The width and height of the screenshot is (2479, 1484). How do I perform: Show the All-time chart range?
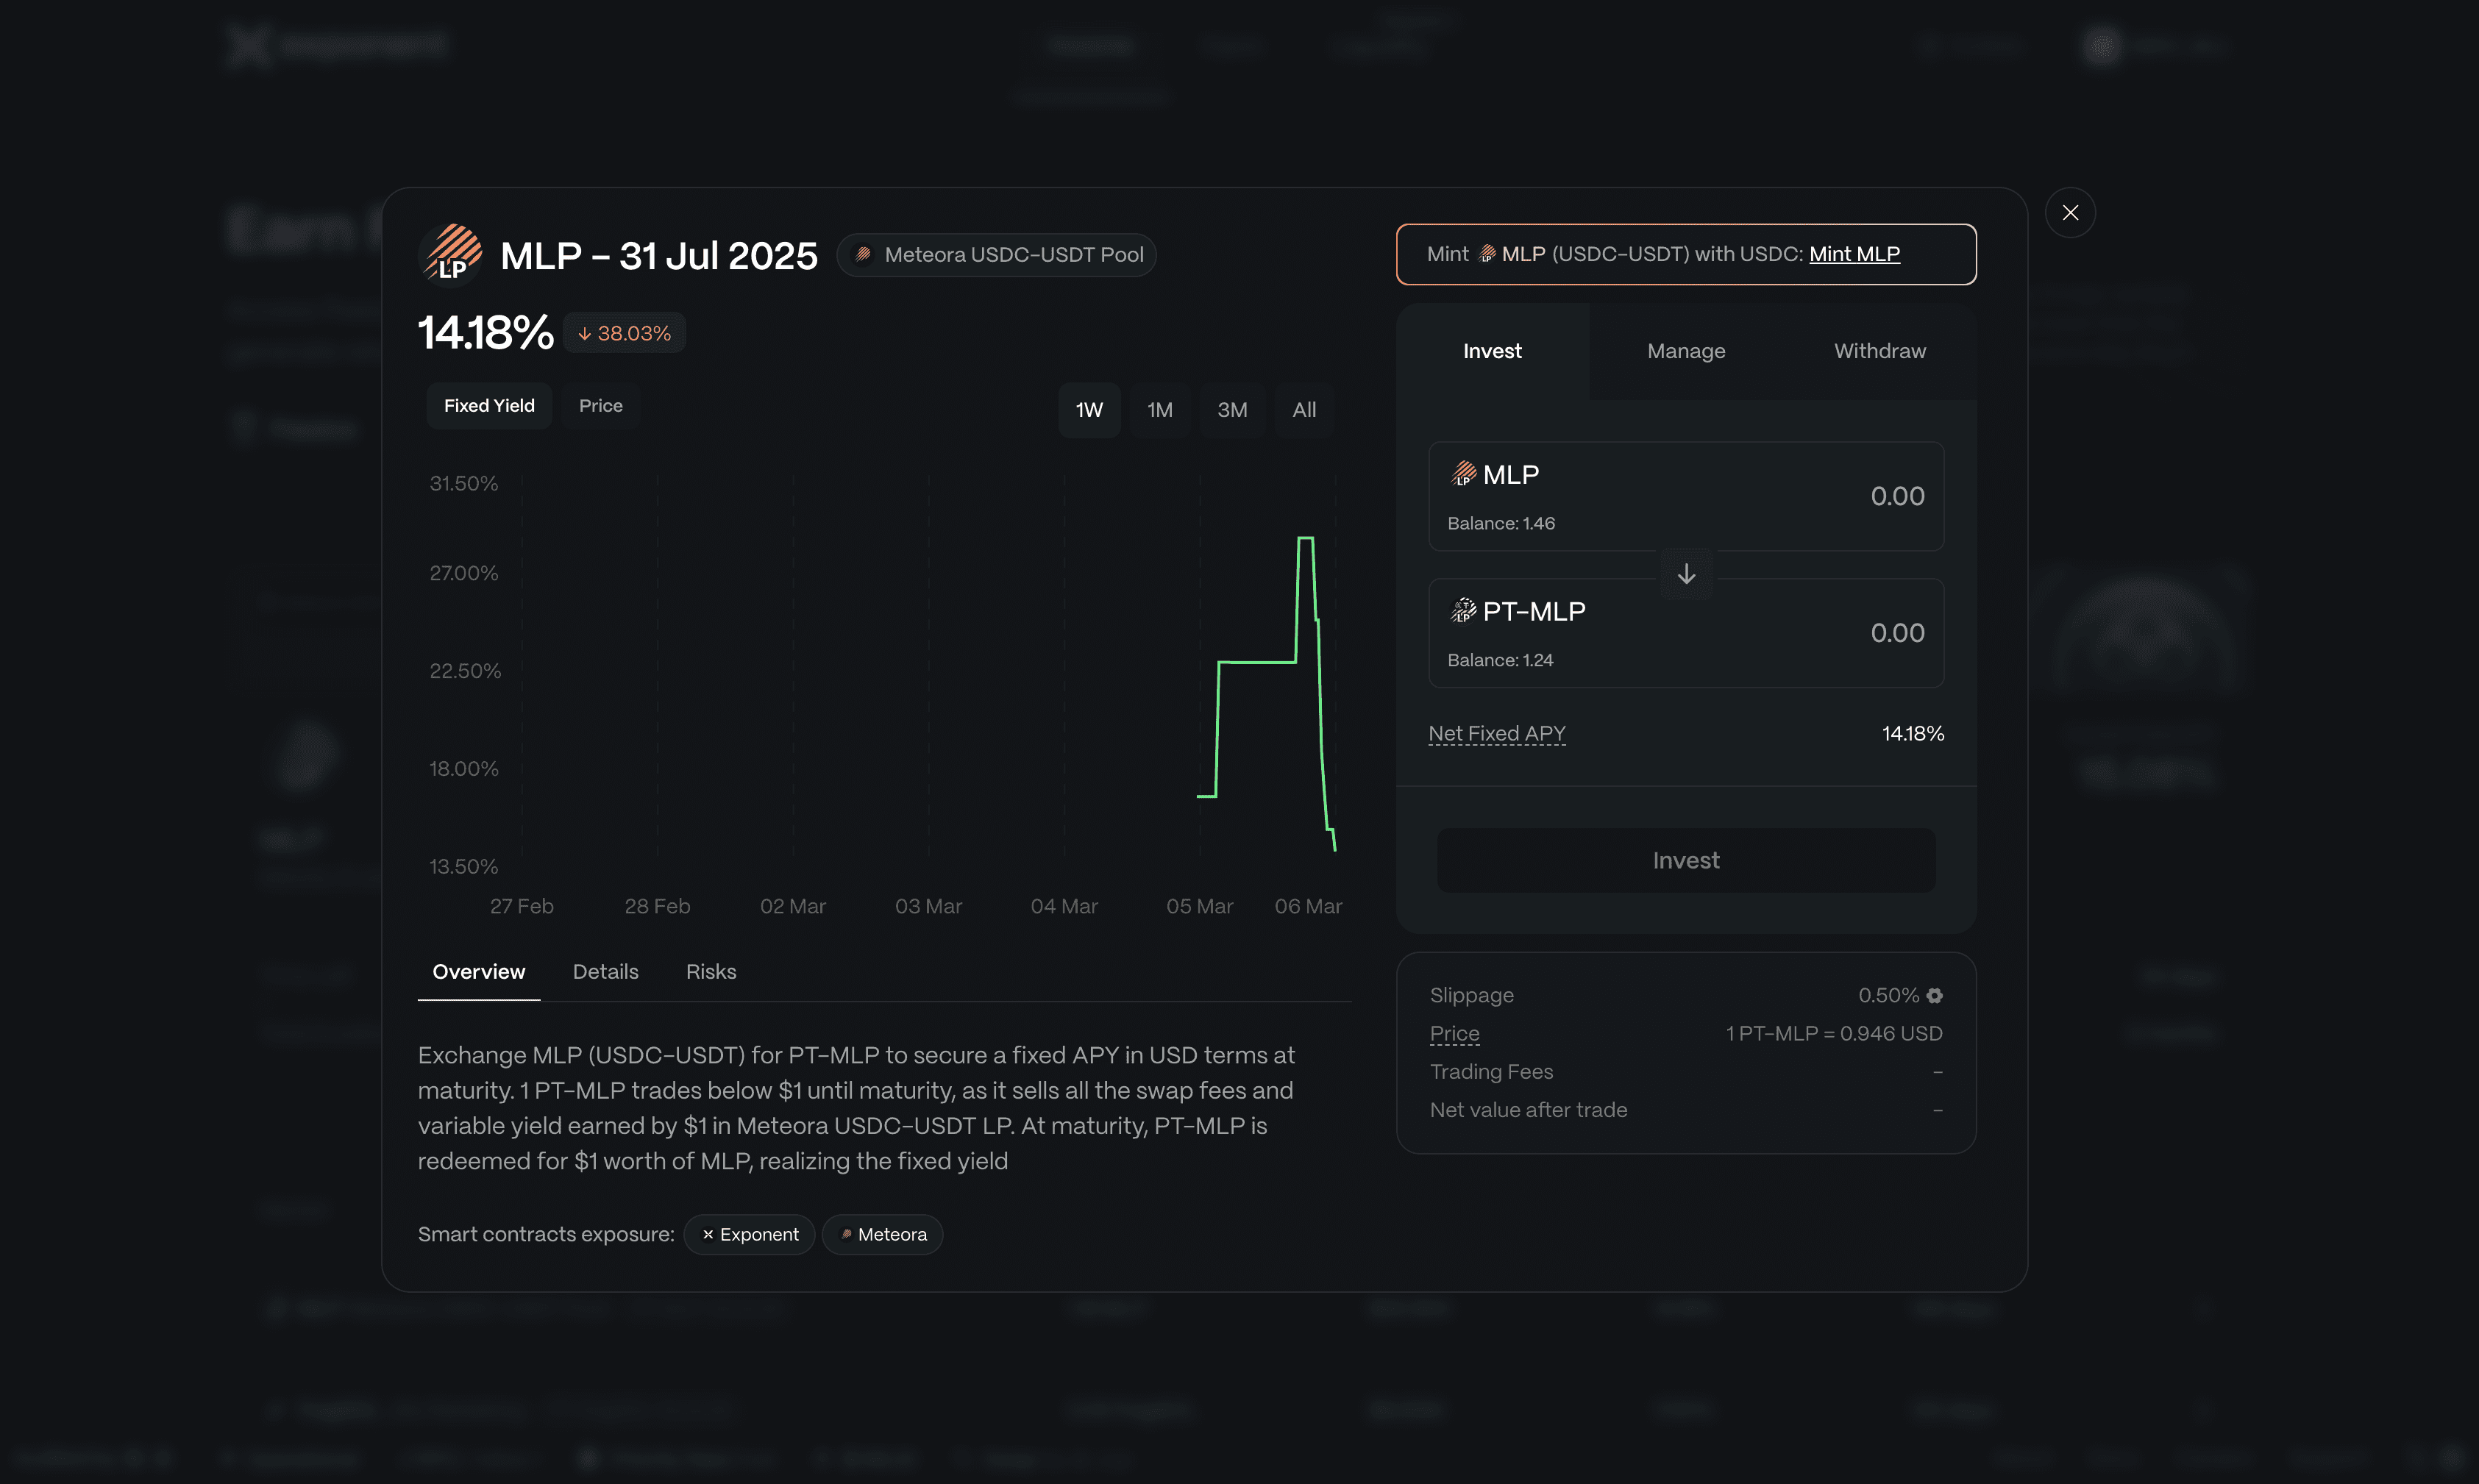click(x=1303, y=410)
